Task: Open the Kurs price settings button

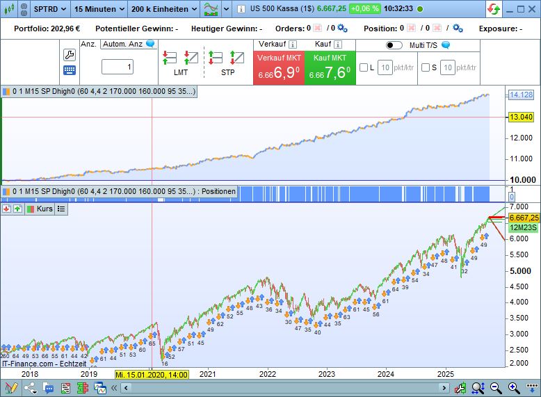Action: (x=40, y=209)
